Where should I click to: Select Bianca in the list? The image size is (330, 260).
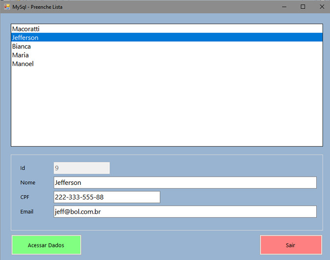[167, 46]
